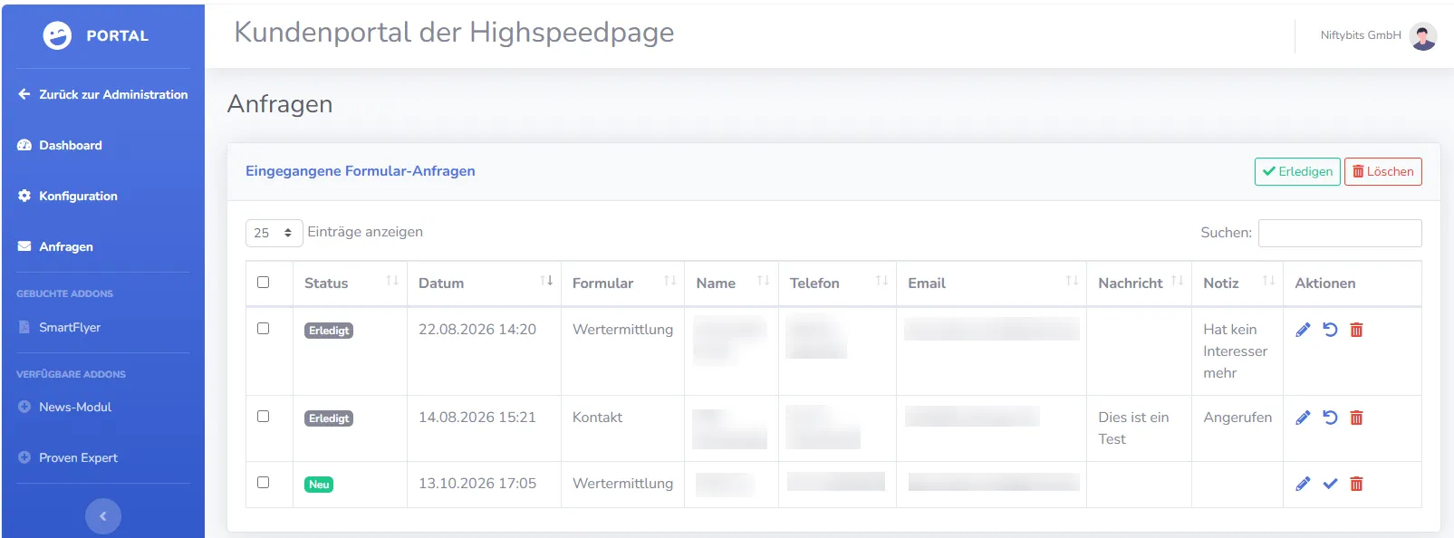The image size is (1454, 538).
Task: Reset status of the 22.08.2026 request
Action: coord(1330,330)
